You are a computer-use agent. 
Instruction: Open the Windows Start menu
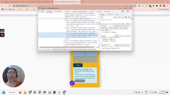point(4,92)
